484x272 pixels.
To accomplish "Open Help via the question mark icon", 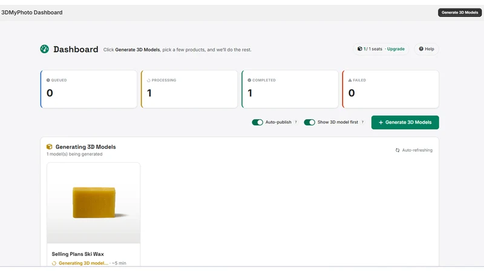I will tap(420, 49).
